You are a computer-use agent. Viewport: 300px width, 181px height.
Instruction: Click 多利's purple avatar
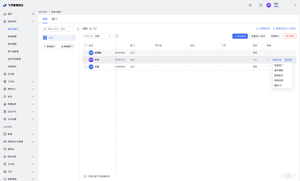[91, 60]
